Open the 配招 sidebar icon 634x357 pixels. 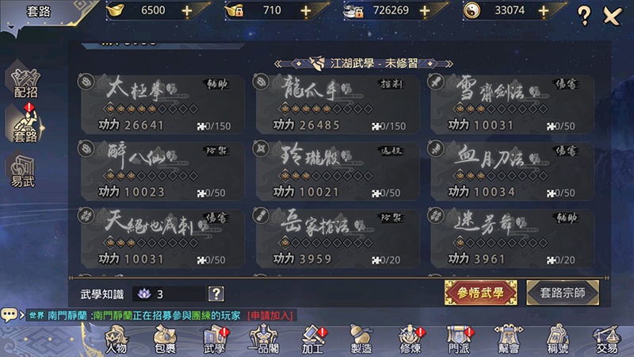coord(25,83)
